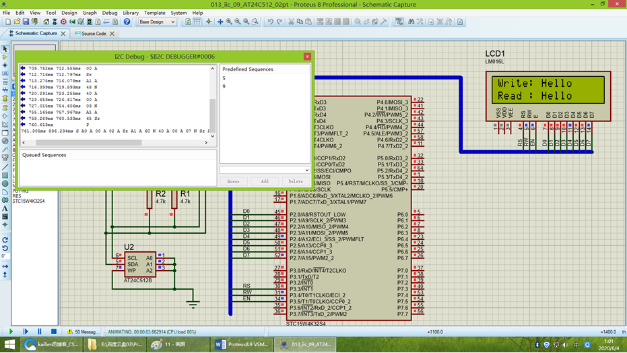Redraw the display using the refresh icon

point(189,22)
